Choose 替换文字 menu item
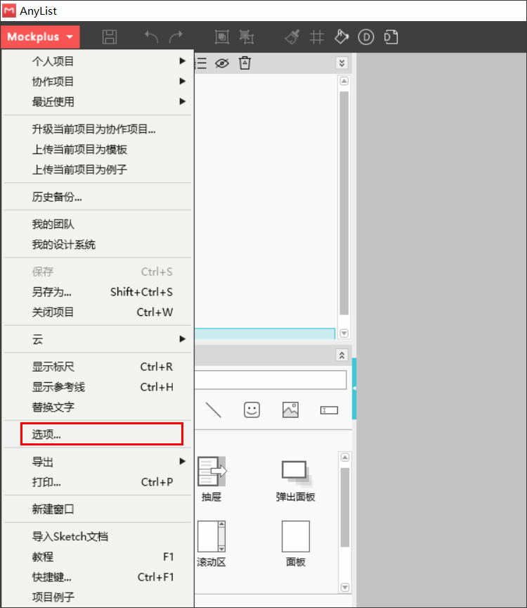The image size is (527, 608). tap(98, 407)
